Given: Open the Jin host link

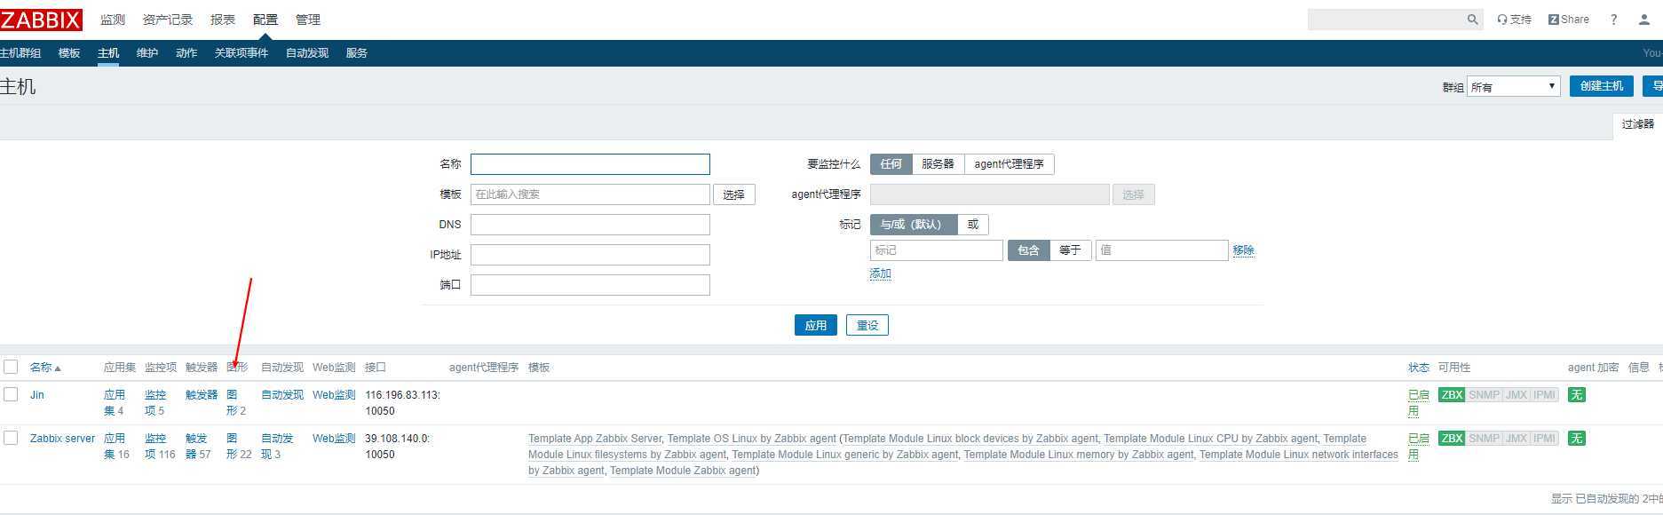Looking at the screenshot, I should (x=37, y=395).
